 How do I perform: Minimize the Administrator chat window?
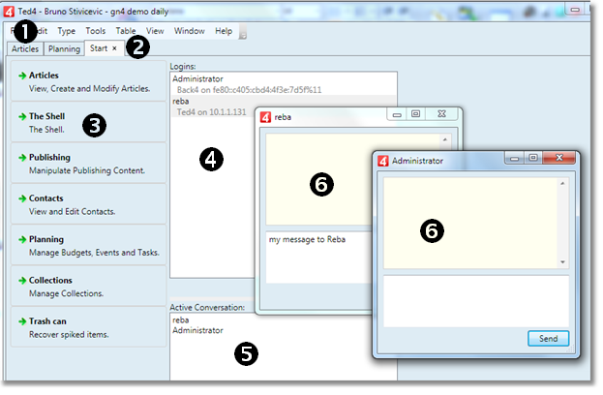click(x=515, y=158)
